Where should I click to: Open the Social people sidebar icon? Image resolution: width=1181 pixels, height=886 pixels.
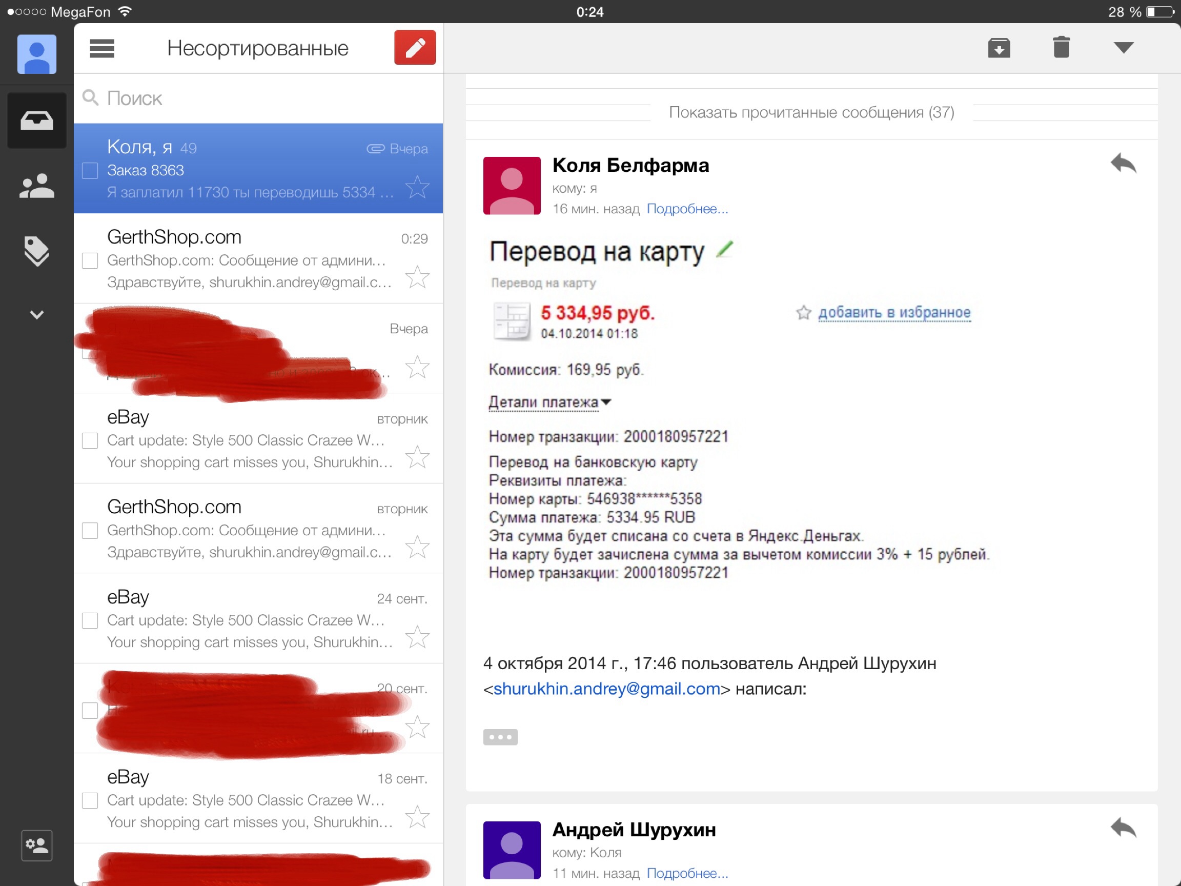[x=36, y=187]
